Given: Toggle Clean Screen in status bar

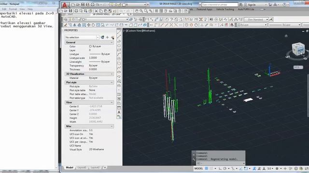Looking at the screenshot, I should pyautogui.click(x=307, y=169).
